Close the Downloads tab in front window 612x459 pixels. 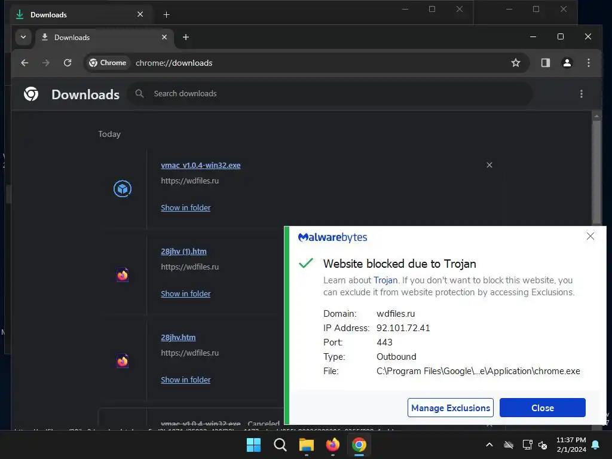click(164, 37)
